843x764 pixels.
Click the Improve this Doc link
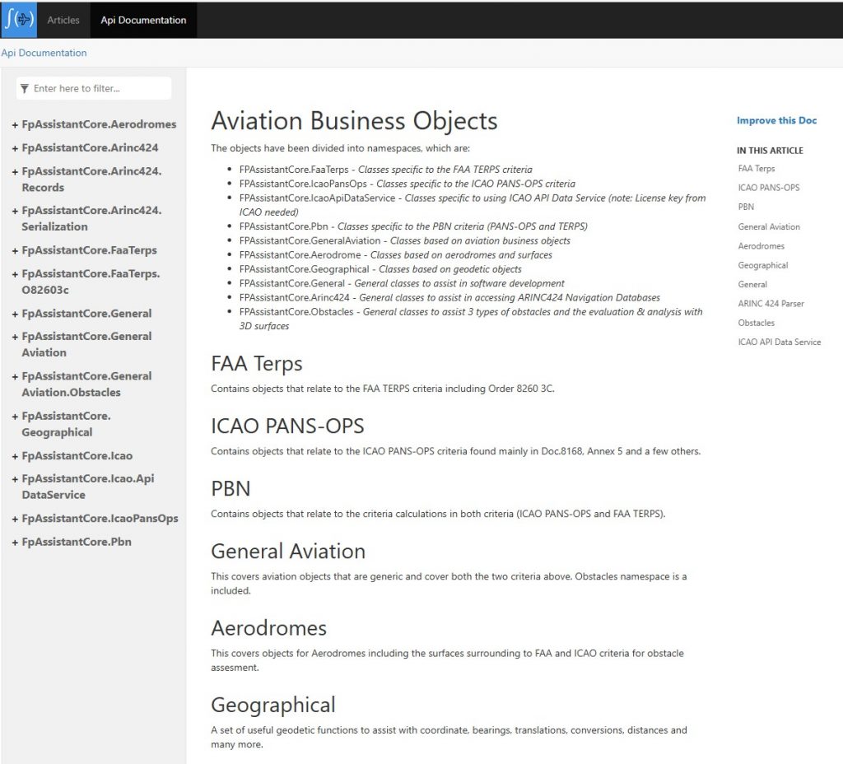coord(776,120)
